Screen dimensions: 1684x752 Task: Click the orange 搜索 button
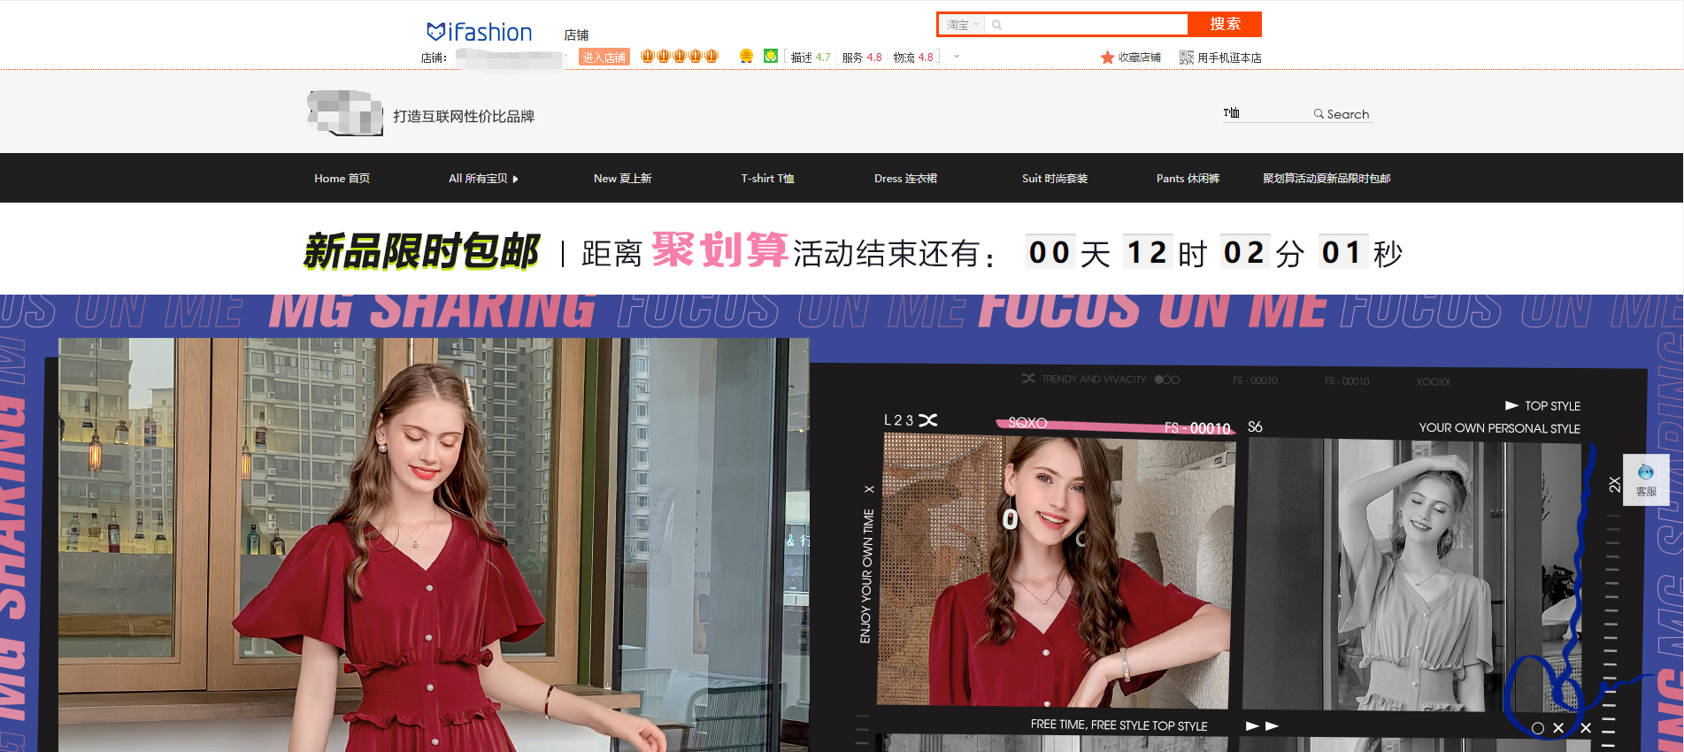pos(1225,24)
